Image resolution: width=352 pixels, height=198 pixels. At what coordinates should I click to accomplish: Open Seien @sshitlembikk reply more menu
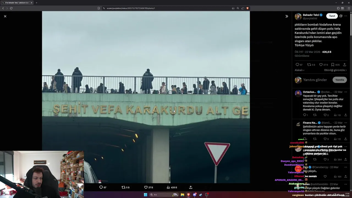pos(346,184)
